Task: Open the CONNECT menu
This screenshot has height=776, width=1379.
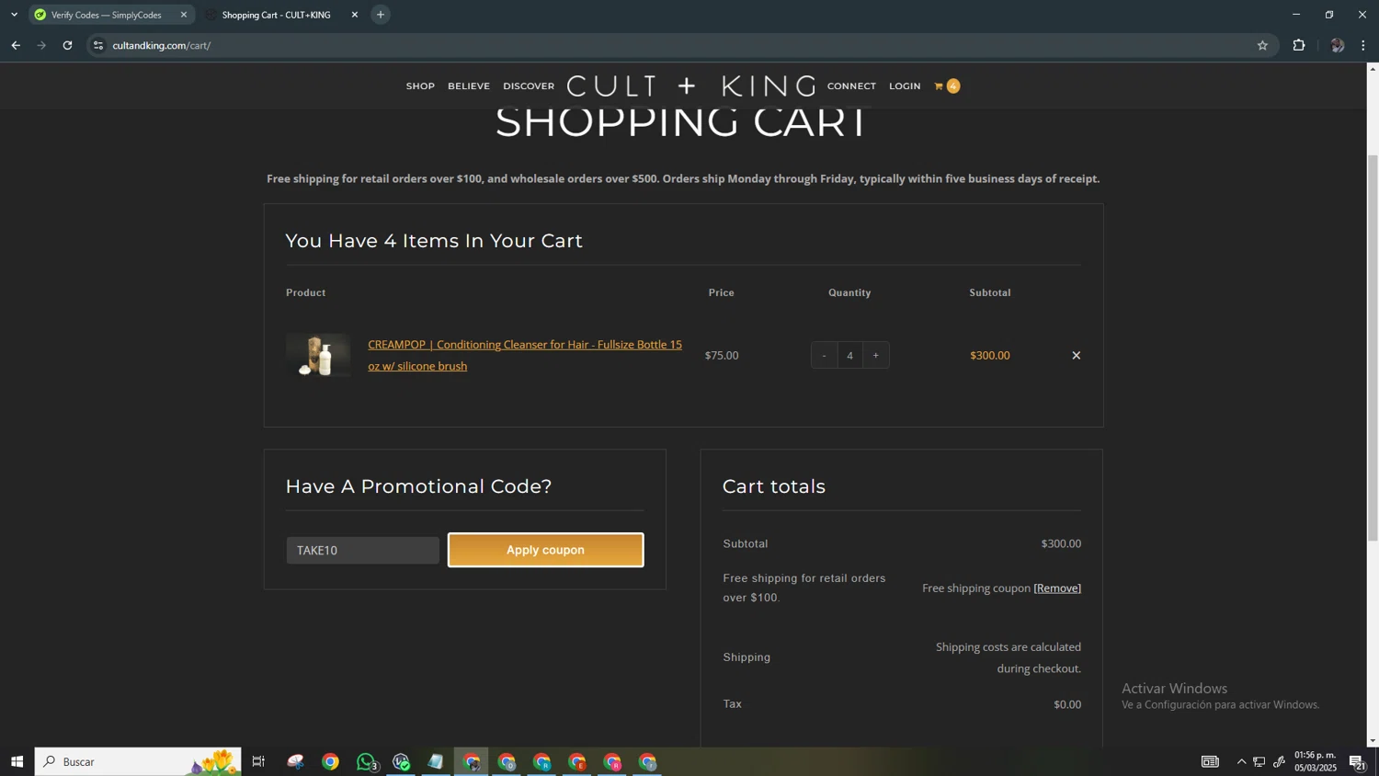Action: 851,86
